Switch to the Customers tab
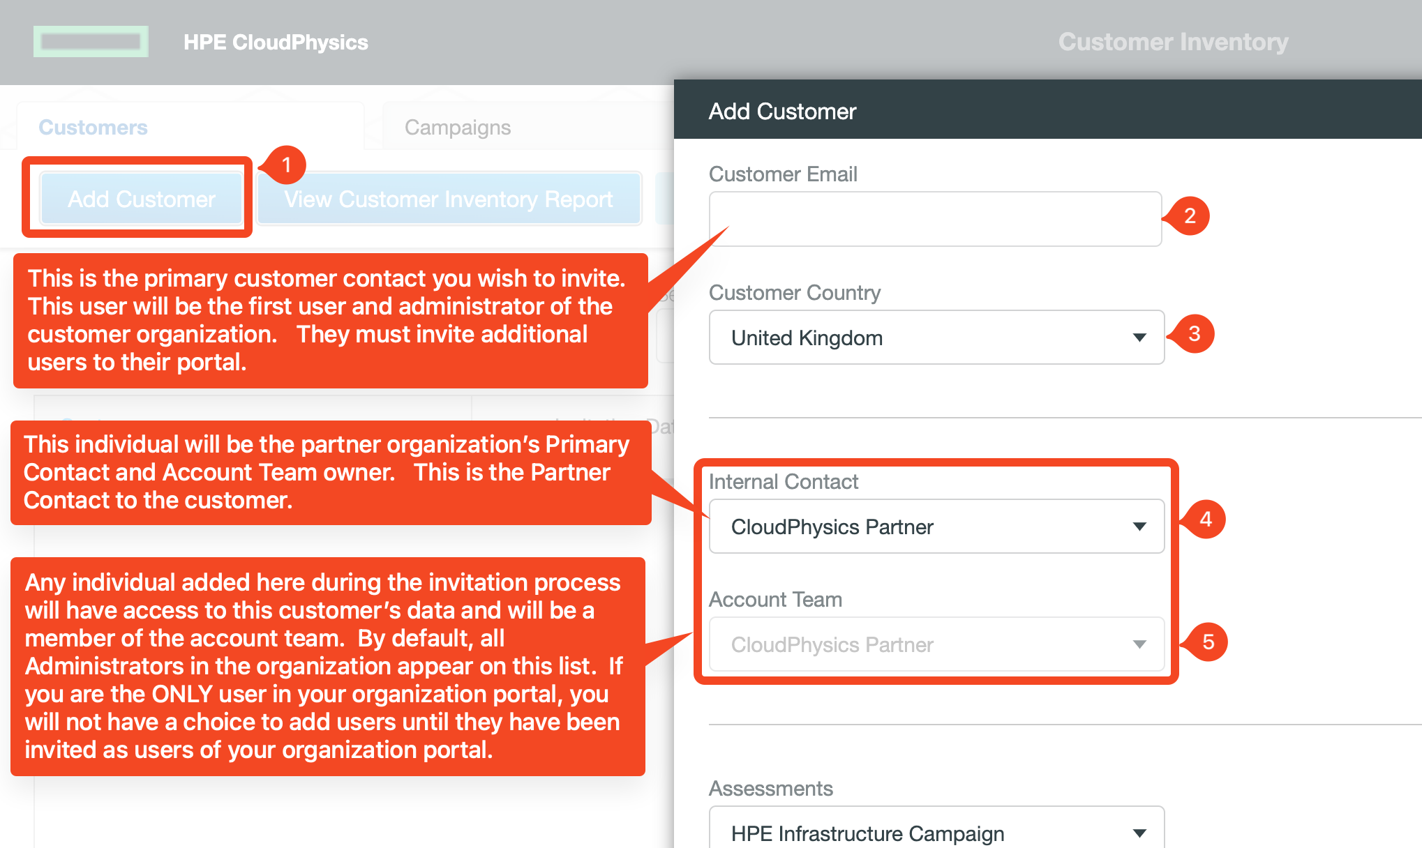This screenshot has width=1422, height=848. tap(93, 128)
